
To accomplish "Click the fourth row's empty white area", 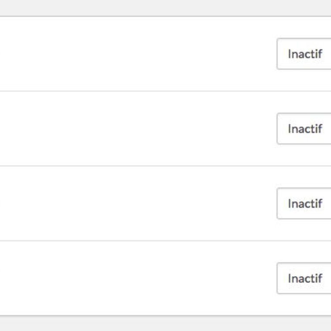I will 129,278.
